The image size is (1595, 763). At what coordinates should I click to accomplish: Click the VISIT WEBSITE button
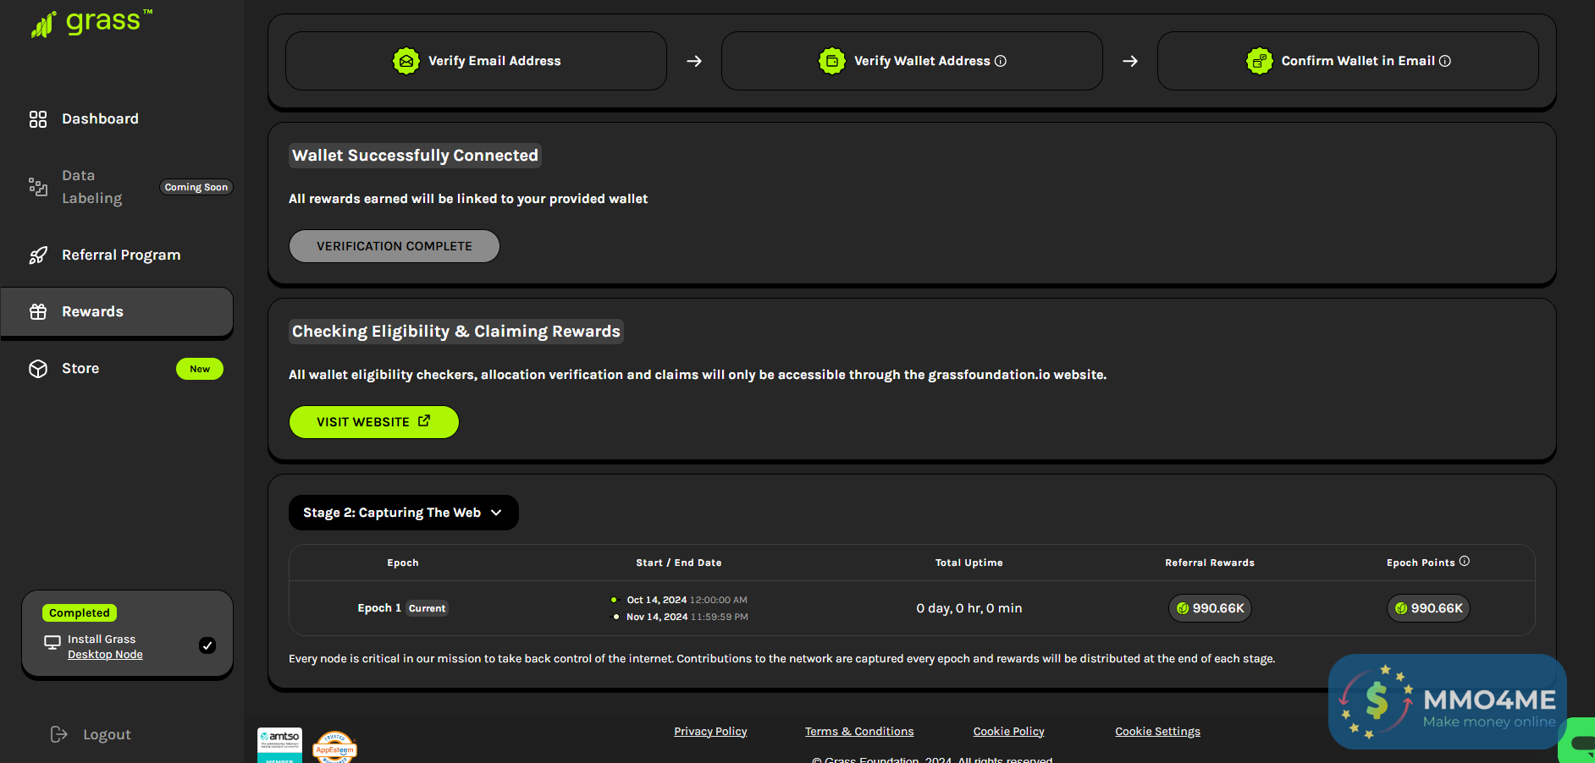(x=373, y=422)
